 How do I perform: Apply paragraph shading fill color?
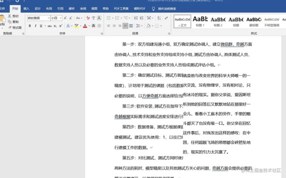pyautogui.click(x=148, y=26)
